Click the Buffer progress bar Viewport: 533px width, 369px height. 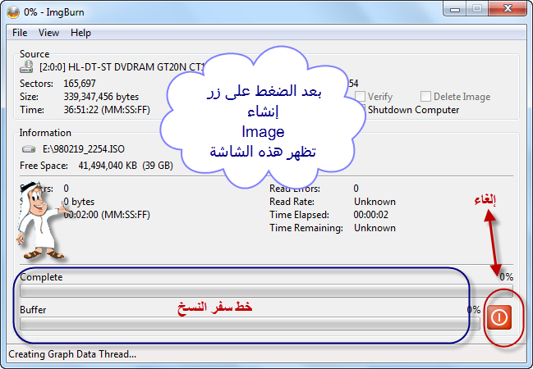(250, 324)
